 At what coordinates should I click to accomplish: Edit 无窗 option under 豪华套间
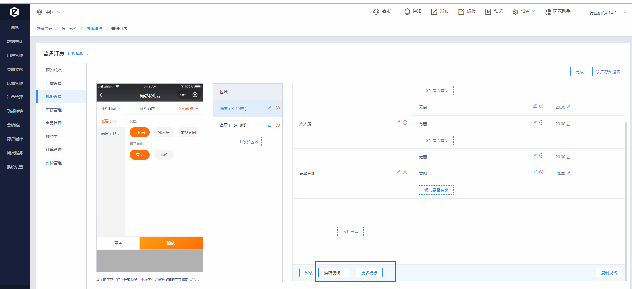(x=535, y=155)
